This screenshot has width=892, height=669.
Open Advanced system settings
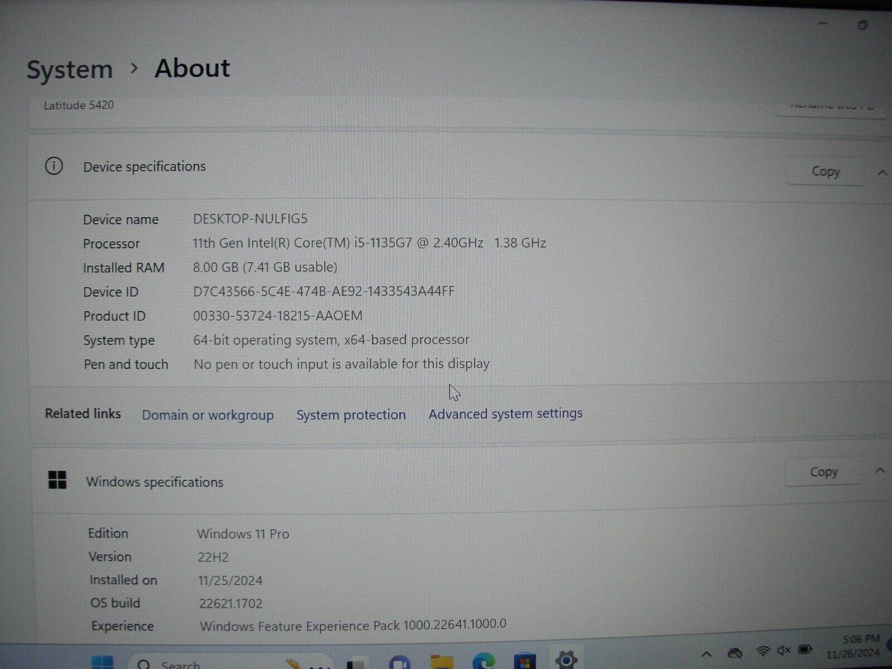click(505, 414)
